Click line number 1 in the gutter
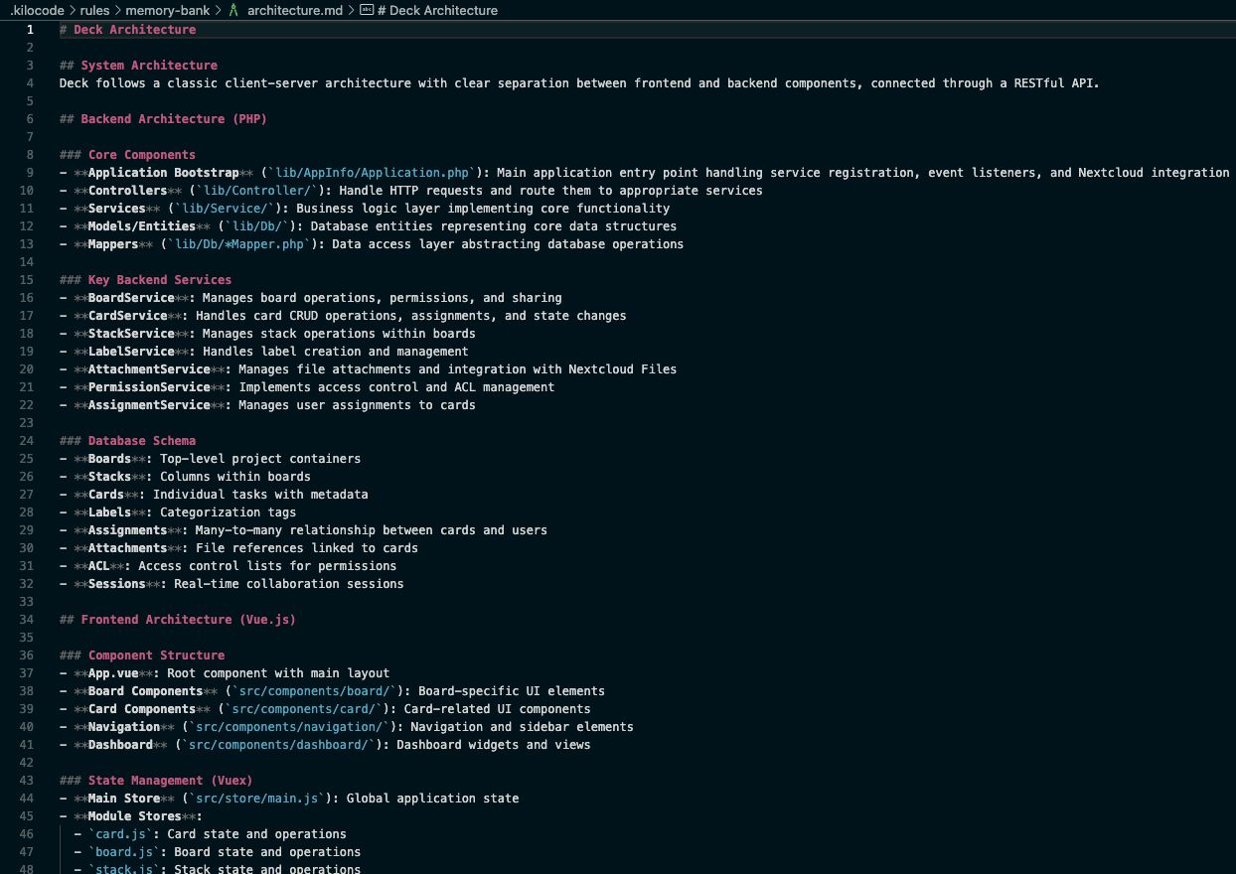 pos(30,30)
